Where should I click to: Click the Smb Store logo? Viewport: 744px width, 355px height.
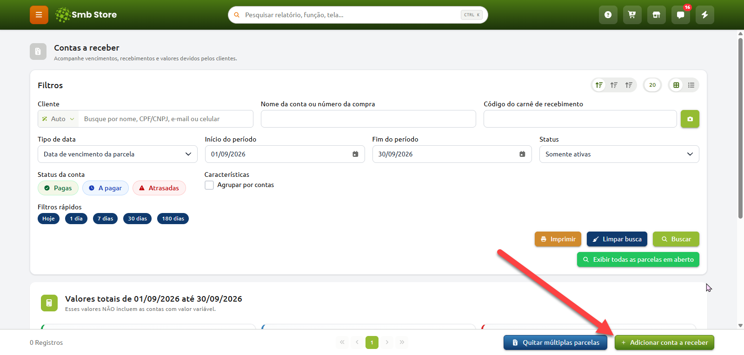point(86,15)
